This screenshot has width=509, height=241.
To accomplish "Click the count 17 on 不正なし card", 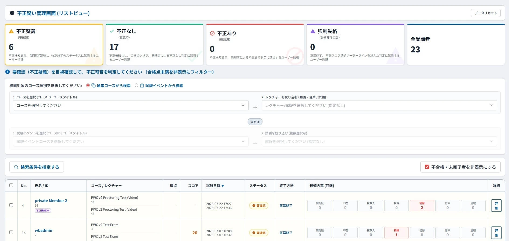I will [114, 47].
